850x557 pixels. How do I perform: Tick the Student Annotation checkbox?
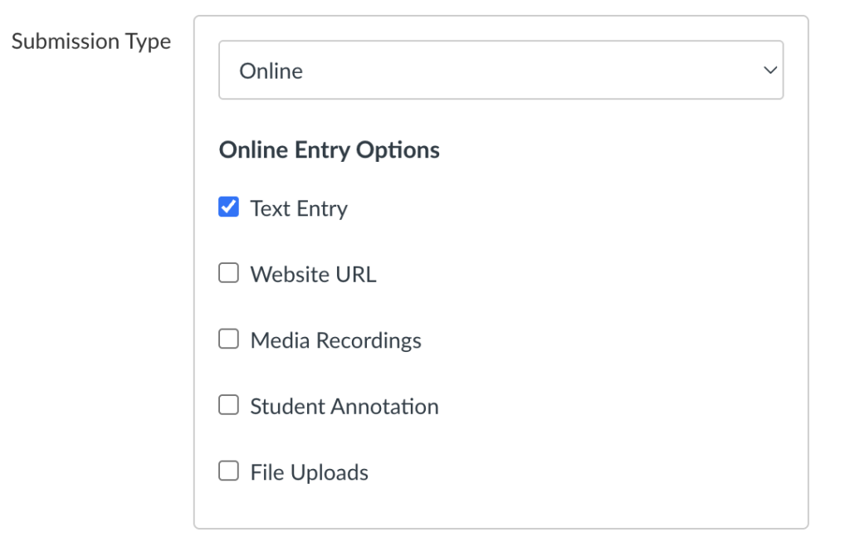[x=228, y=404]
